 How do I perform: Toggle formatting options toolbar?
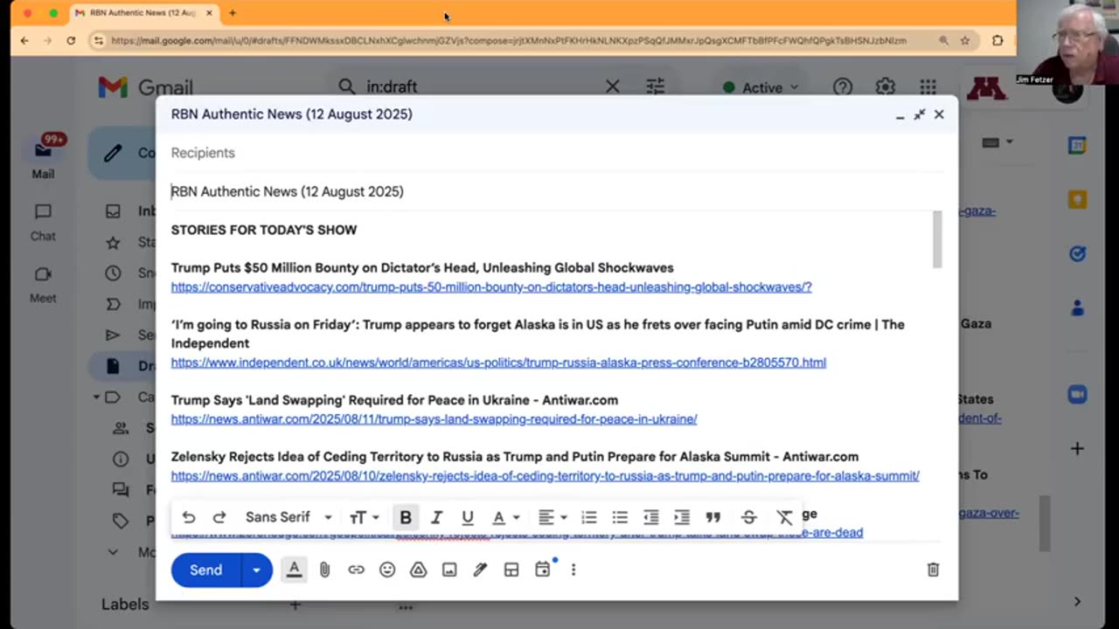(x=294, y=570)
